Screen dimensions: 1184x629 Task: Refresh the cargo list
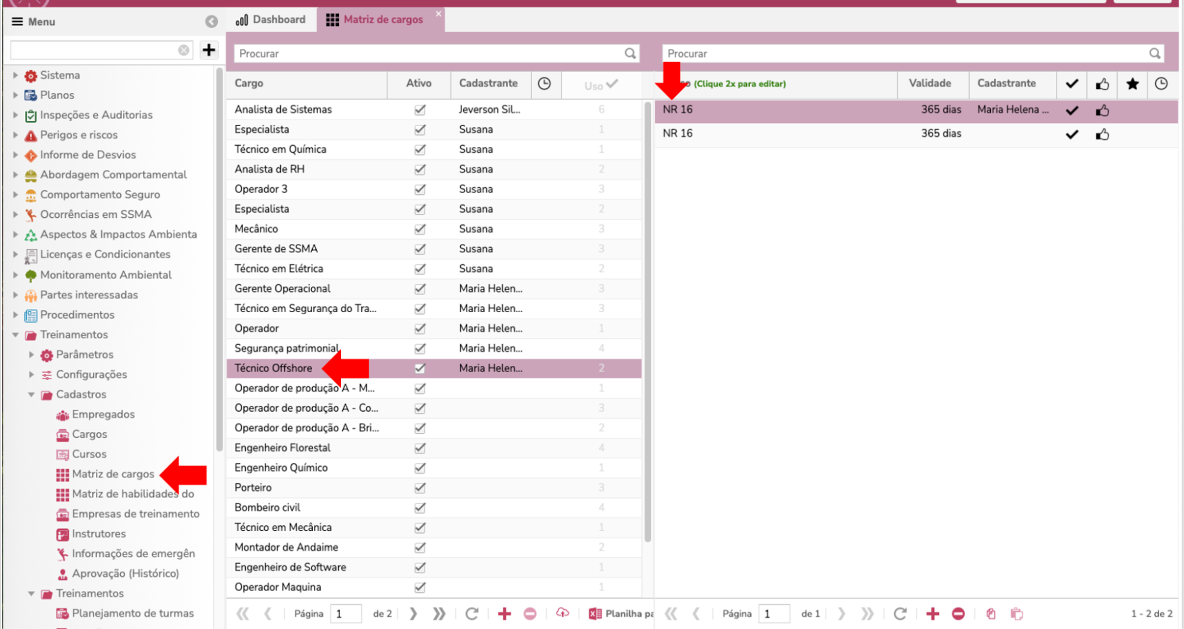click(471, 614)
